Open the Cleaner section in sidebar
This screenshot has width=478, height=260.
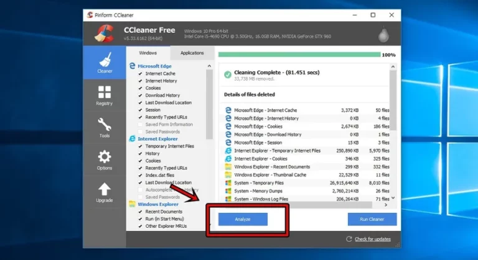(105, 63)
